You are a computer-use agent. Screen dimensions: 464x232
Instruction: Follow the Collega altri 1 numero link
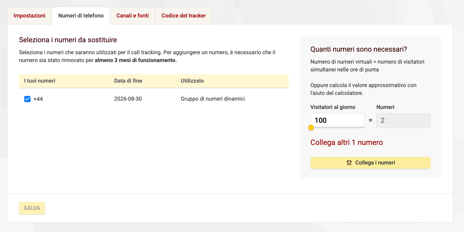(347, 142)
